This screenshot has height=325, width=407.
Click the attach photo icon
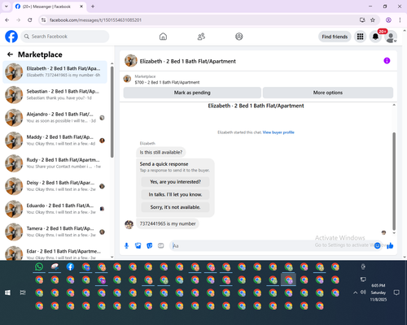click(138, 245)
